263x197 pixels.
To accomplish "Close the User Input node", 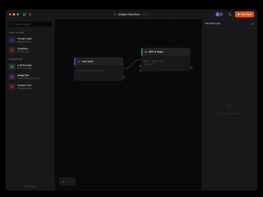I will (120, 61).
